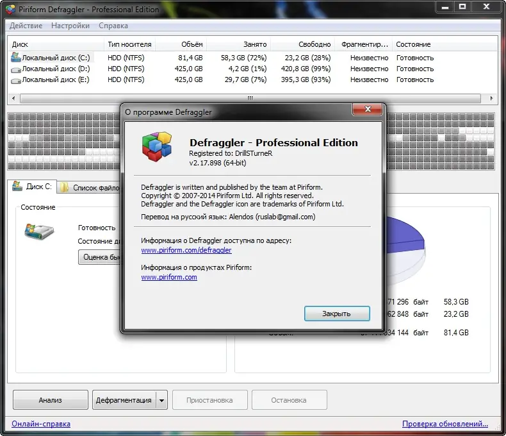
Task: Click the 4,2 GB (1%) used cell
Action: [247, 69]
